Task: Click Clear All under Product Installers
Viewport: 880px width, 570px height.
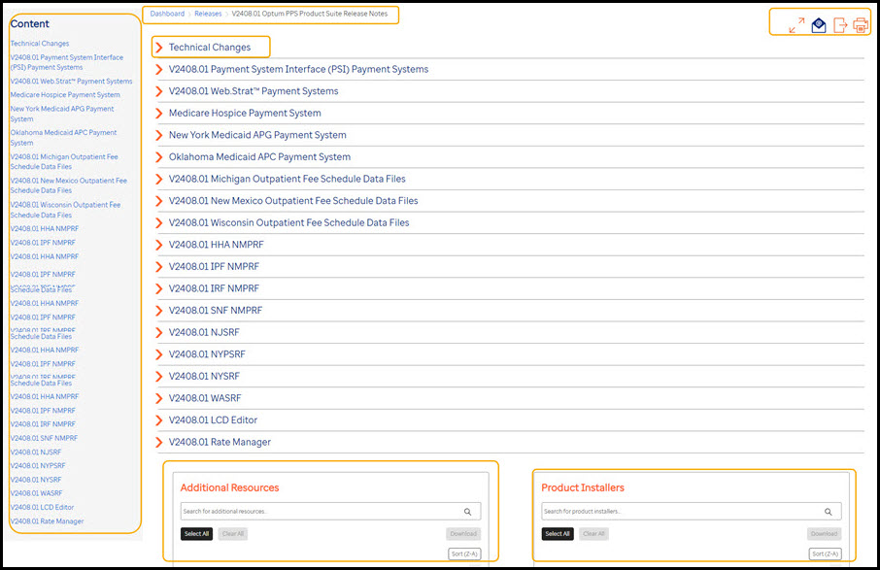Action: (x=593, y=534)
